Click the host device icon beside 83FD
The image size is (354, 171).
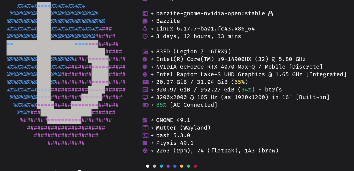click(145, 52)
